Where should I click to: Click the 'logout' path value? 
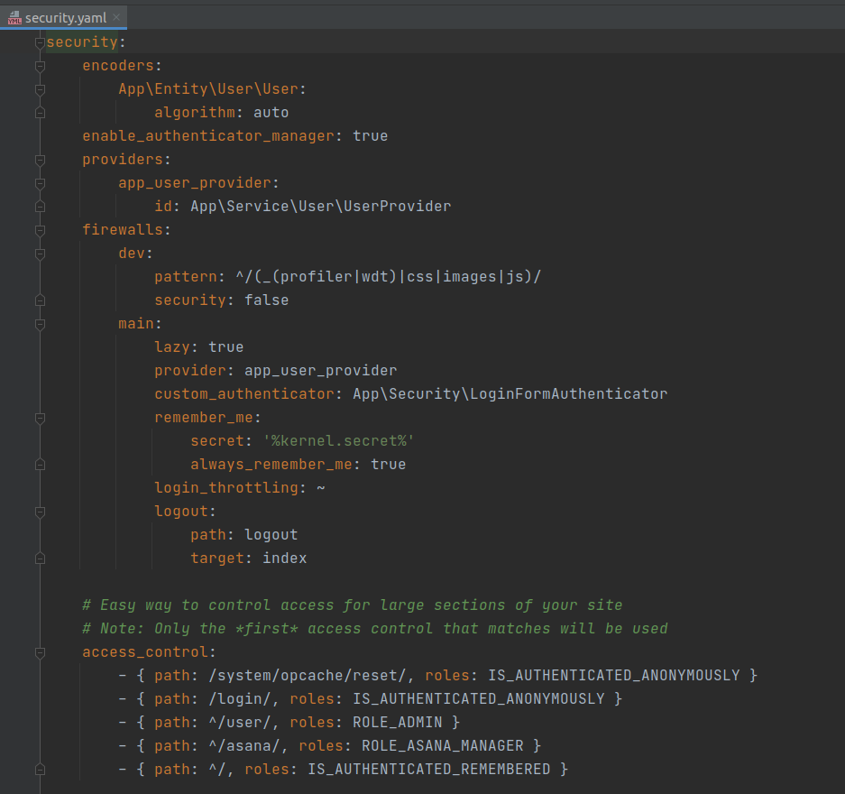coord(271,535)
